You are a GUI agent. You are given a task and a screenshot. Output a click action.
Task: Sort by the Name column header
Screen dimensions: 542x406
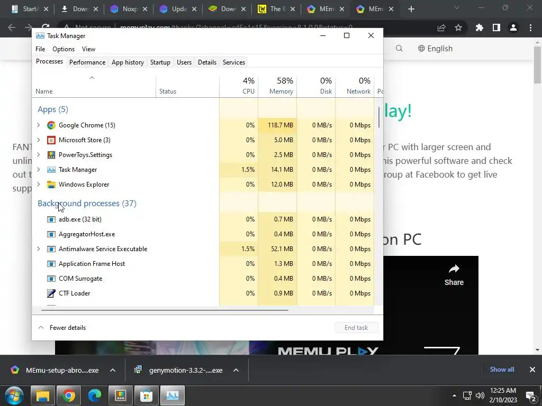pos(94,86)
